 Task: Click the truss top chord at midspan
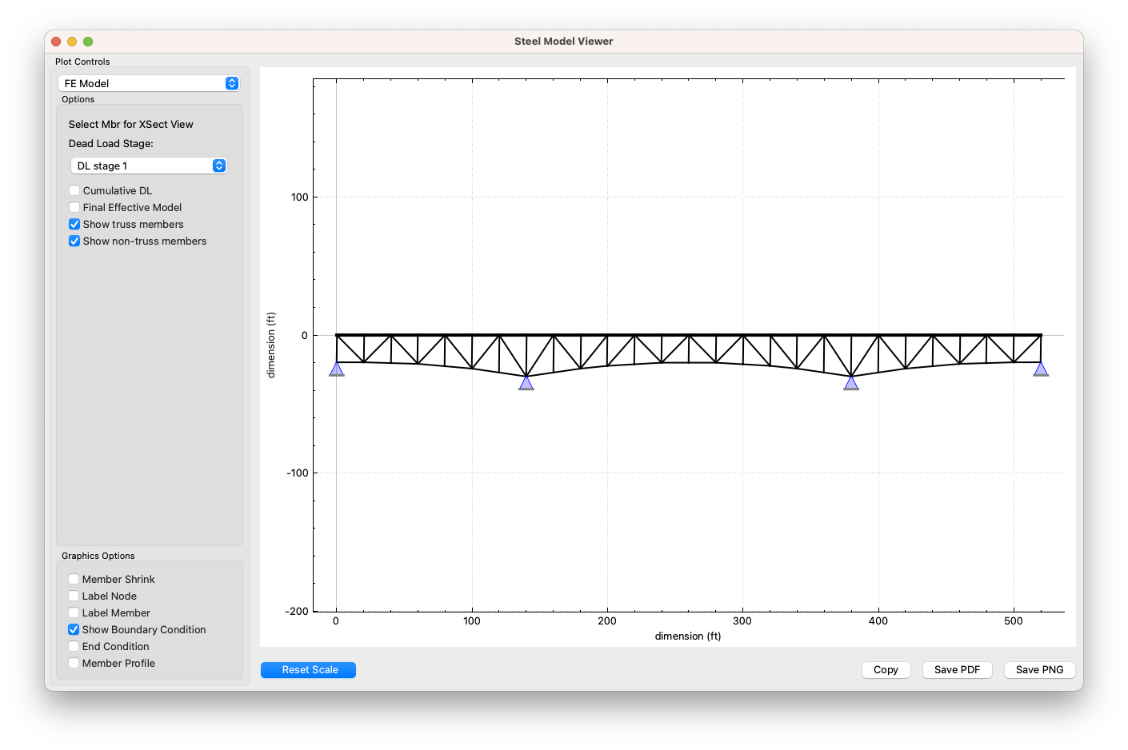pos(689,335)
